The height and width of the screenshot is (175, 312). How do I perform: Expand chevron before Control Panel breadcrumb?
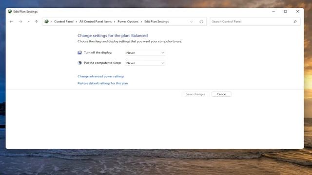click(51, 21)
